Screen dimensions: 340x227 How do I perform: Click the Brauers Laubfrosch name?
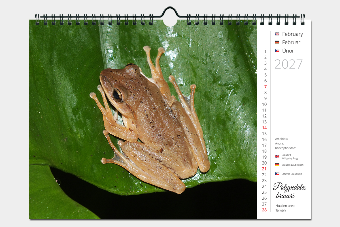(292, 165)
